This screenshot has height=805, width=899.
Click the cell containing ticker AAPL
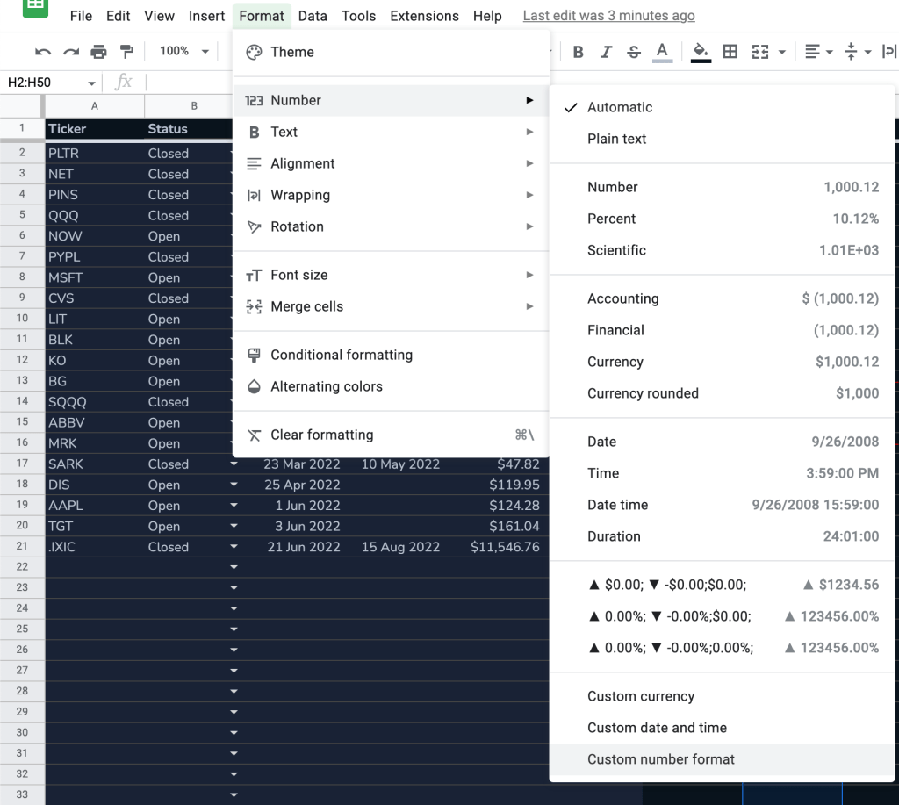tap(94, 506)
